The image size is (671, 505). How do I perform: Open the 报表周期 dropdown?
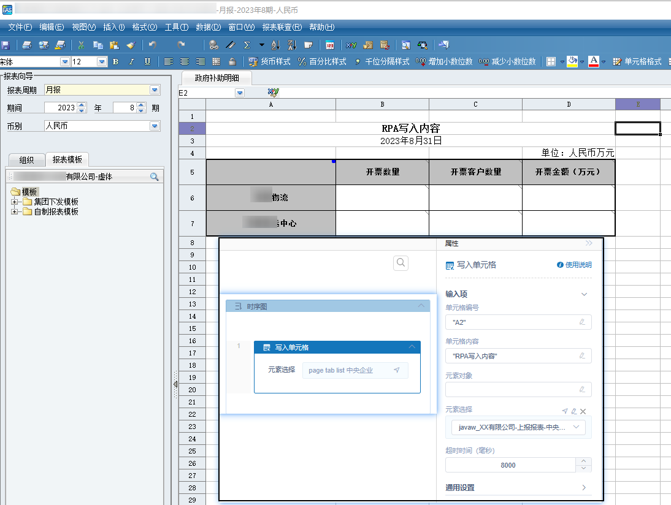point(155,90)
